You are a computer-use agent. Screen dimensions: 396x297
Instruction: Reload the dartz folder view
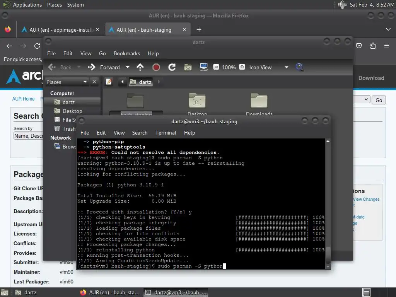(172, 67)
